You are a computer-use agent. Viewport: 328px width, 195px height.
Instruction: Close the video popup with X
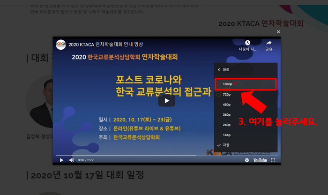click(x=278, y=32)
